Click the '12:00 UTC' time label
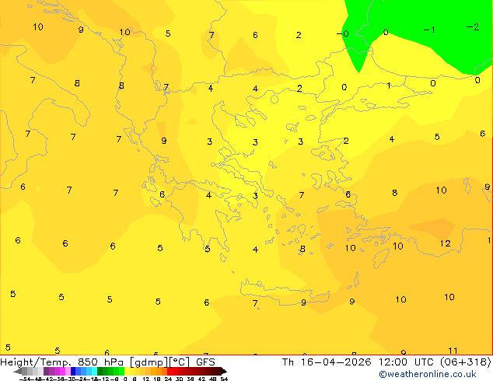The height and width of the screenshot is (381, 493). pos(407,362)
